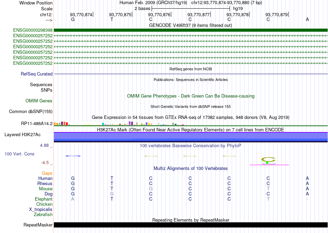The width and height of the screenshot is (328, 233).
Task: Click the Zebrafish species label
Action: pos(43,214)
